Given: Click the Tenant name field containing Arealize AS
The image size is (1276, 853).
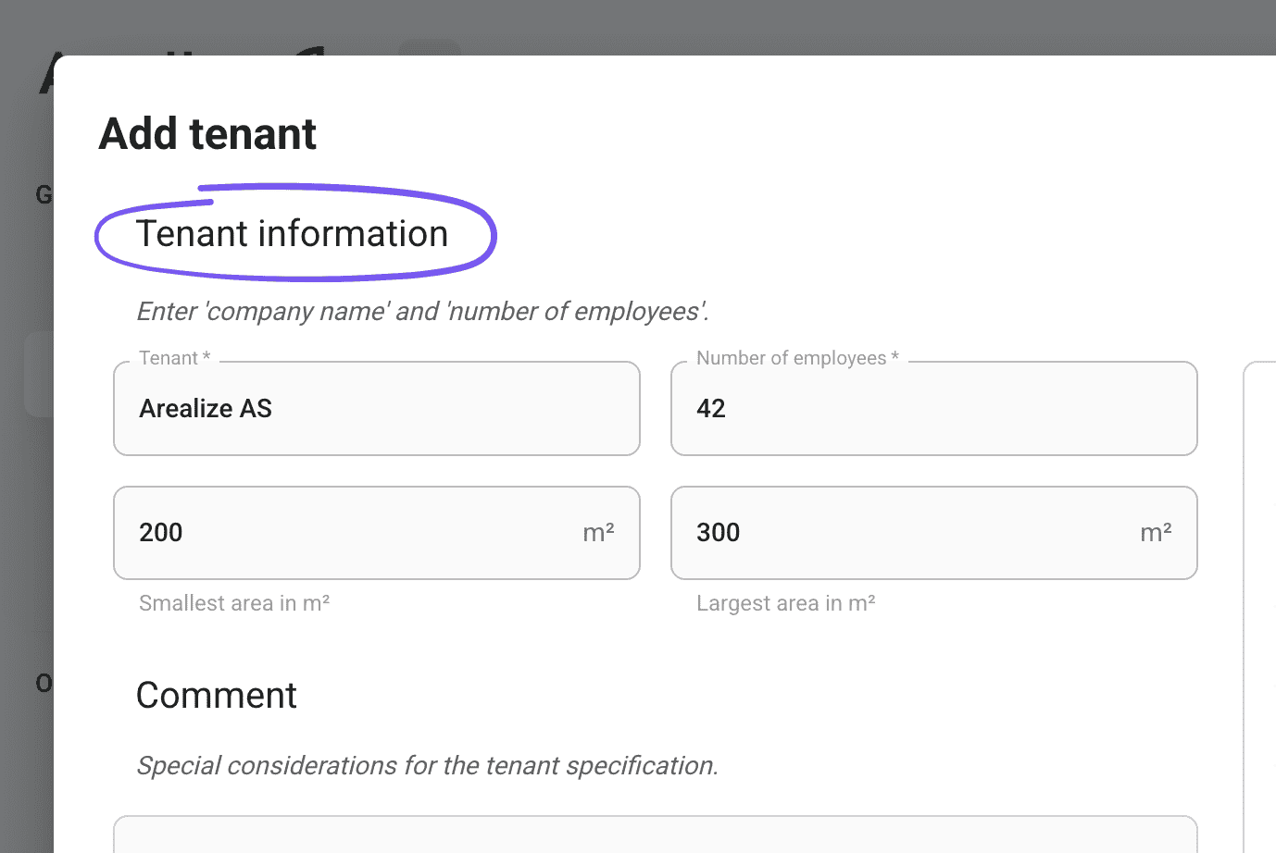Looking at the screenshot, I should click(x=377, y=408).
